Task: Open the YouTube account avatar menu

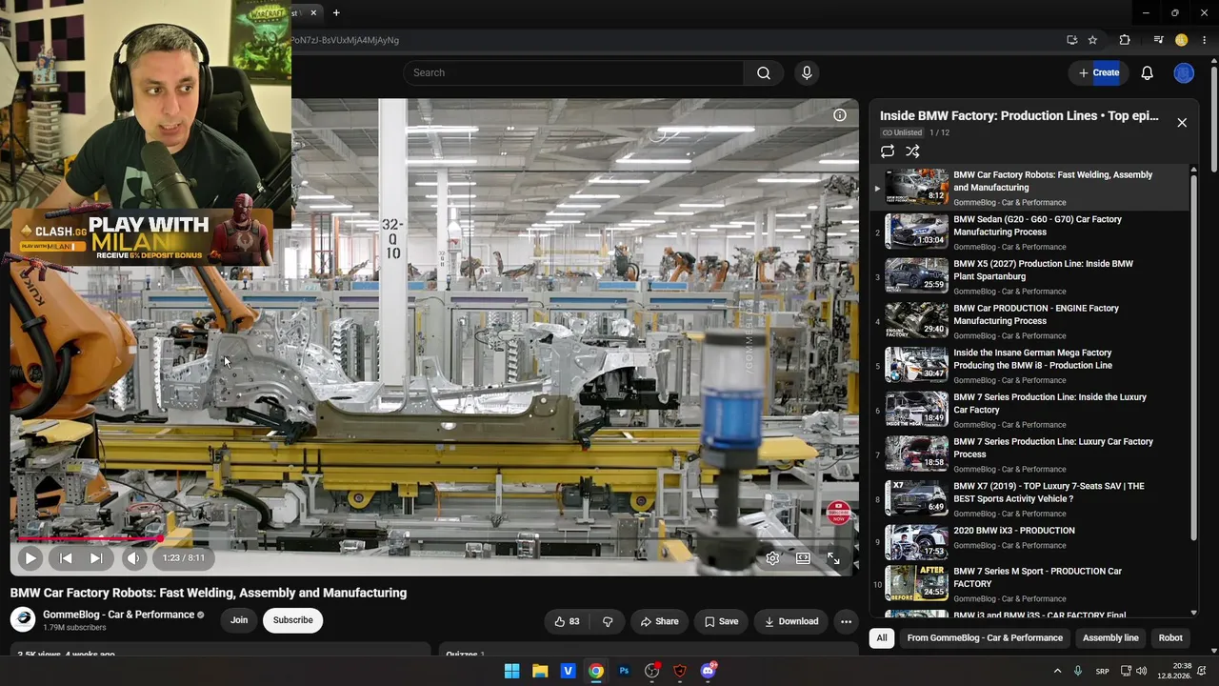Action: coord(1184,72)
